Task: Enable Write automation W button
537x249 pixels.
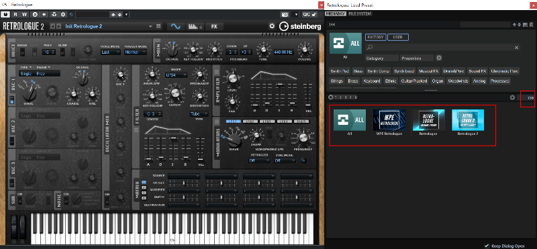Action: coord(24,14)
